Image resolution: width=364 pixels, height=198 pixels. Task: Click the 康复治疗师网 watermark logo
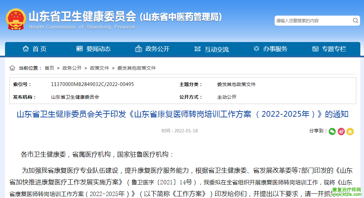[x=347, y=192]
